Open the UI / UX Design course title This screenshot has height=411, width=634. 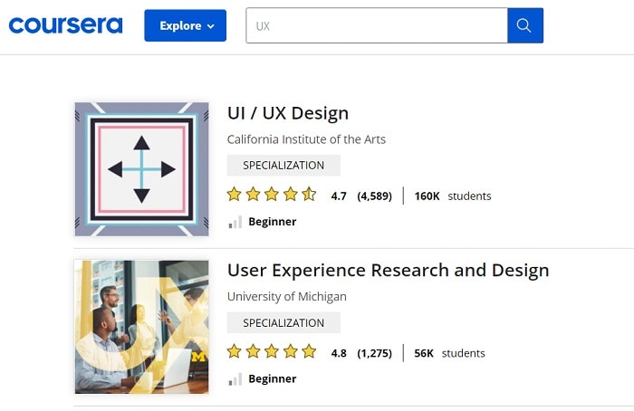tap(288, 113)
